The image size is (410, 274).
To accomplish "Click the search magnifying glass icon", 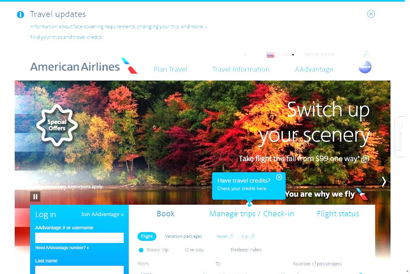I will [x=366, y=54].
